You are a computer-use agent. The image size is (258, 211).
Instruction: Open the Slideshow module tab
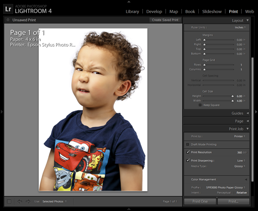[x=212, y=12]
